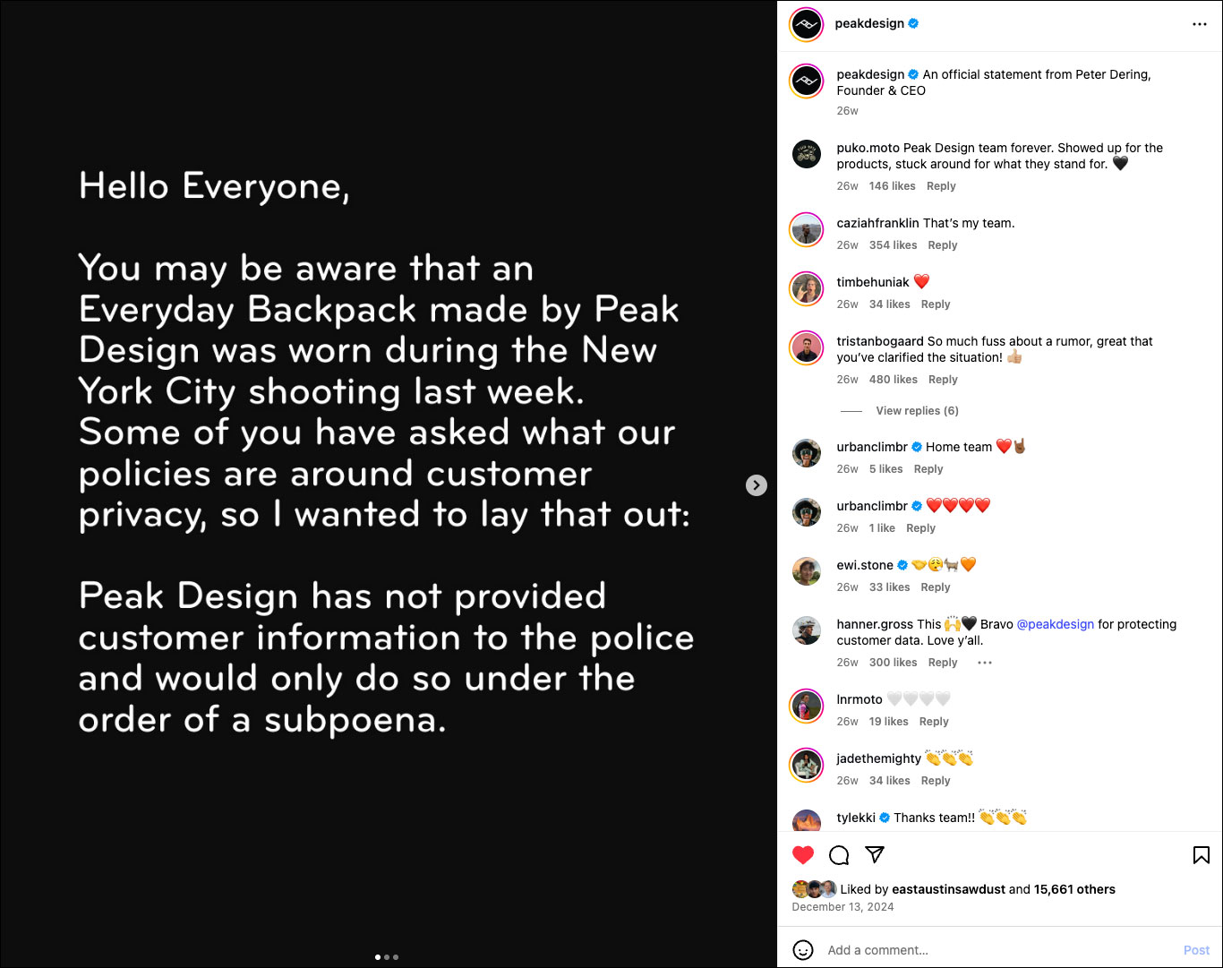
Task: Reply to puko.moto's comment
Action: pyautogui.click(x=941, y=186)
